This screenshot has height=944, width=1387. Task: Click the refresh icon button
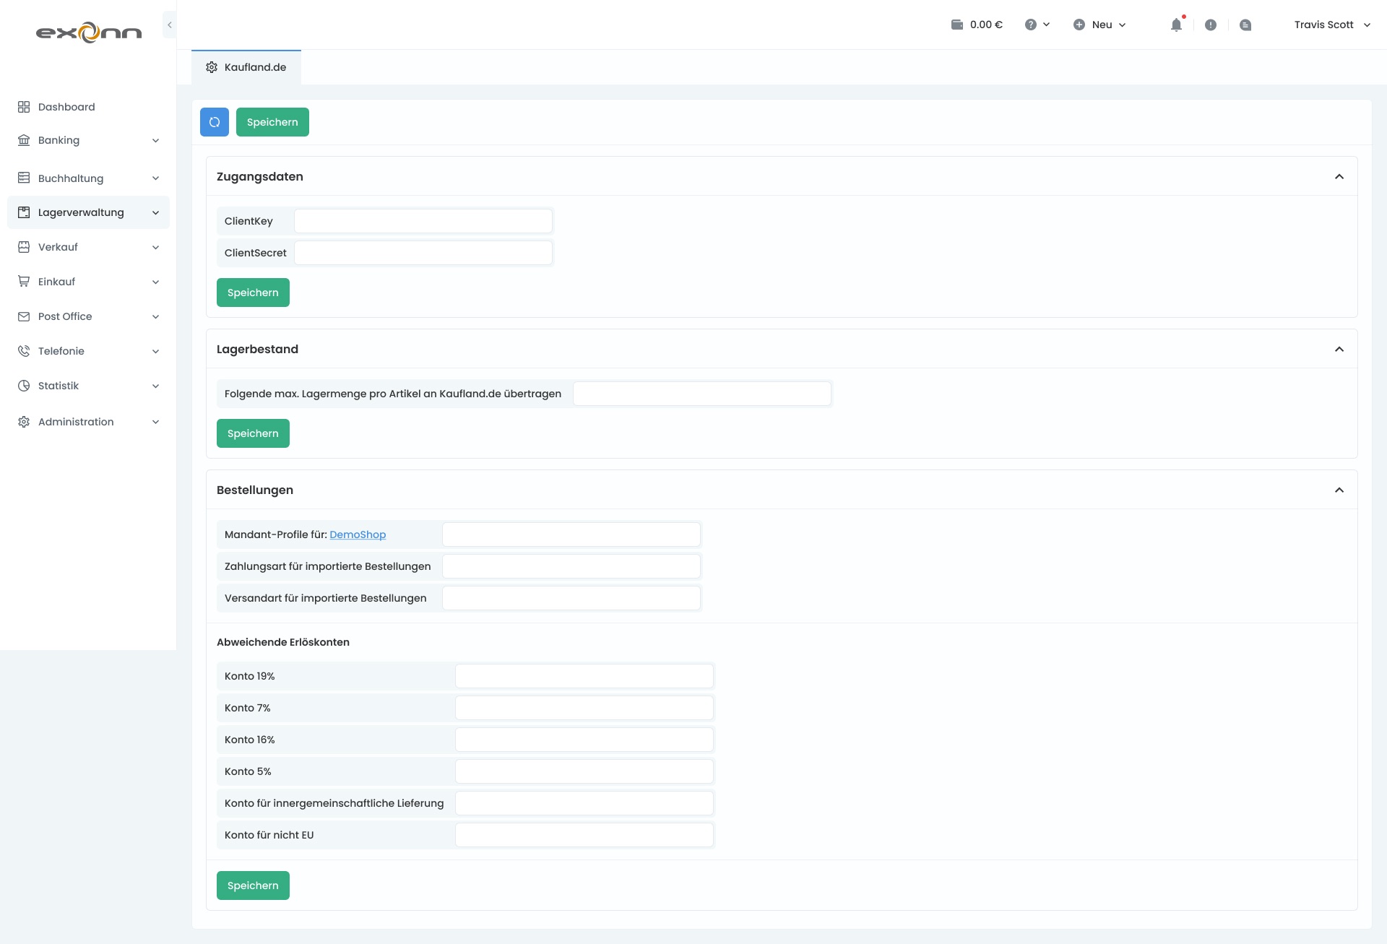(214, 121)
